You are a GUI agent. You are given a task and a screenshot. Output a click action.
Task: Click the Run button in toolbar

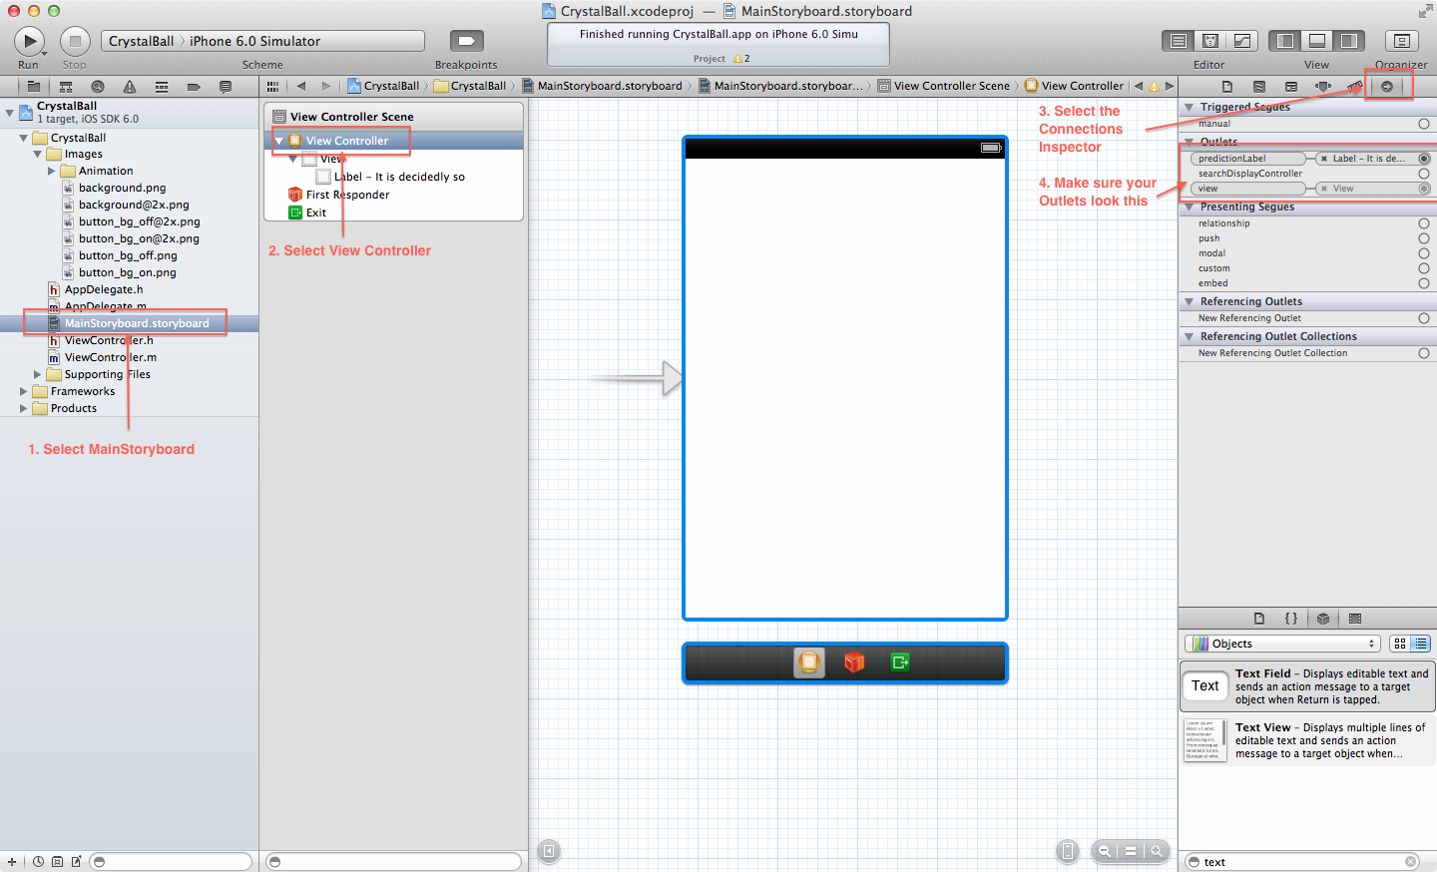(x=29, y=41)
